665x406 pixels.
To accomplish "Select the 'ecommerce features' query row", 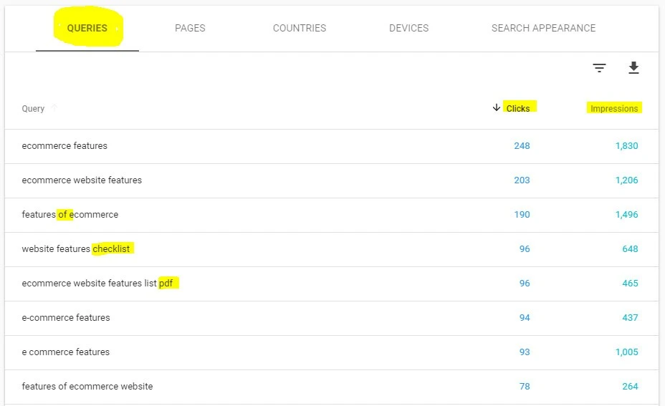I will (64, 146).
